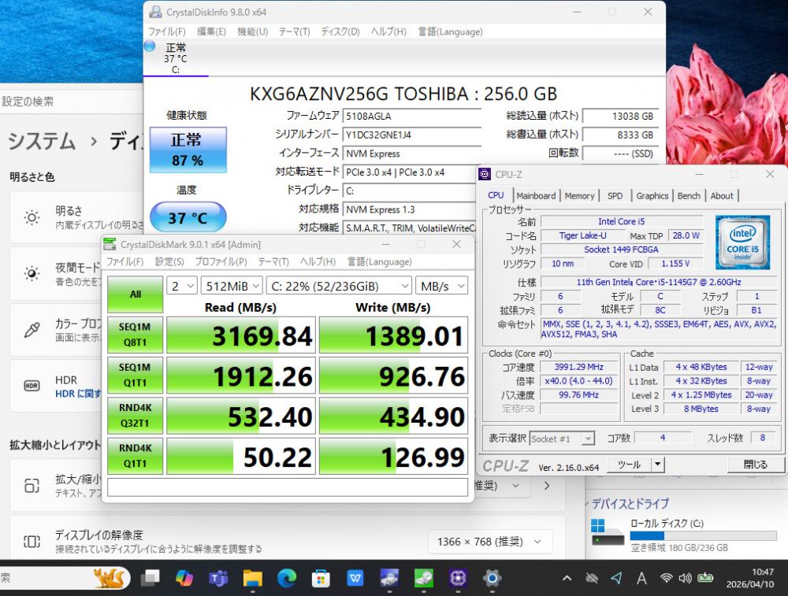
Task: Switch to the Mainboard tab in CPU-Z
Action: (x=536, y=196)
